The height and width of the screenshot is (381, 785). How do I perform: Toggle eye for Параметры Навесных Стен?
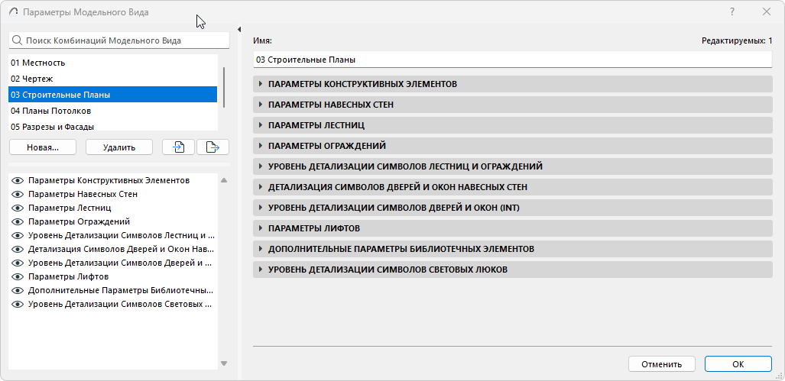(x=18, y=194)
